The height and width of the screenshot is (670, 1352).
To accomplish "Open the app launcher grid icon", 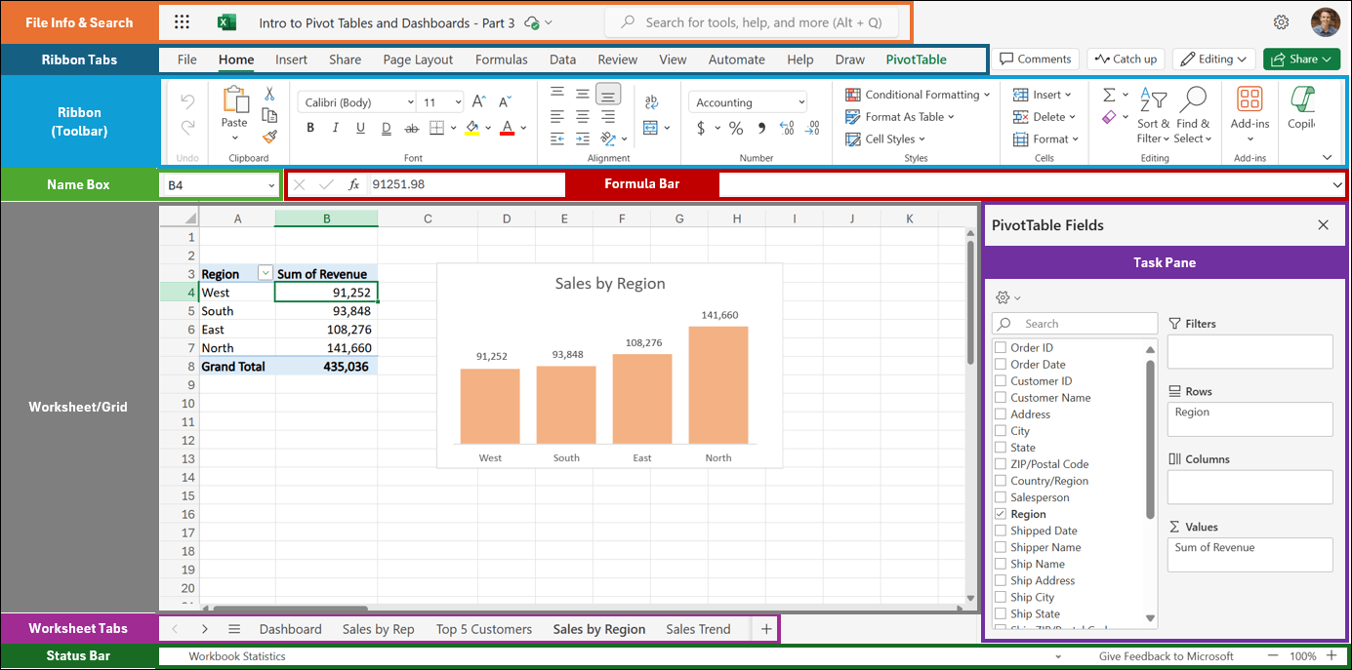I will click(x=182, y=22).
